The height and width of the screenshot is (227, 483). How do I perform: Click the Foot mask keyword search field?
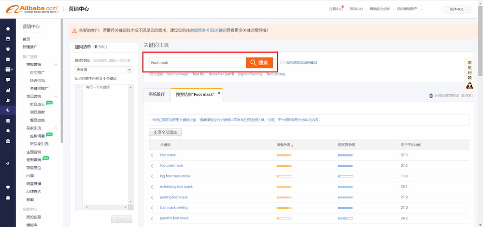click(x=198, y=63)
